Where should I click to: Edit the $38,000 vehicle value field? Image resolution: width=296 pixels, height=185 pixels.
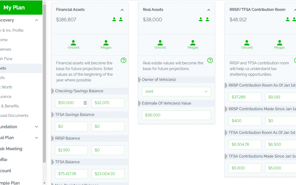(176, 115)
